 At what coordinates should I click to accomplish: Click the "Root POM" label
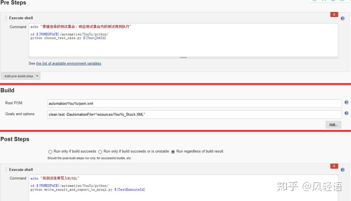(14, 103)
